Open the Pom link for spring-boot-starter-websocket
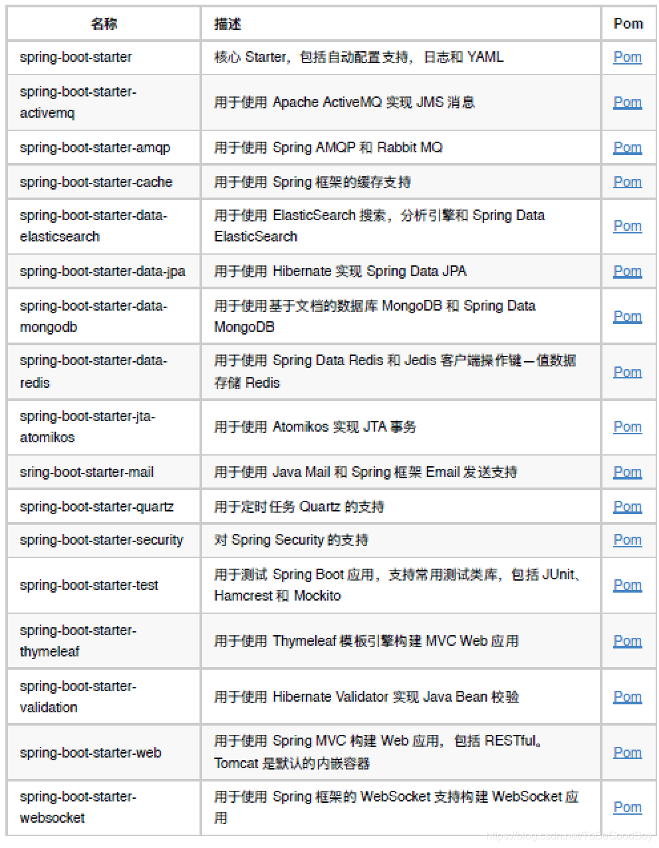 (x=627, y=807)
